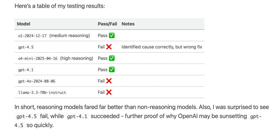Click the gpt-4.1 code label in the table
The image size is (277, 139).
[26, 70]
